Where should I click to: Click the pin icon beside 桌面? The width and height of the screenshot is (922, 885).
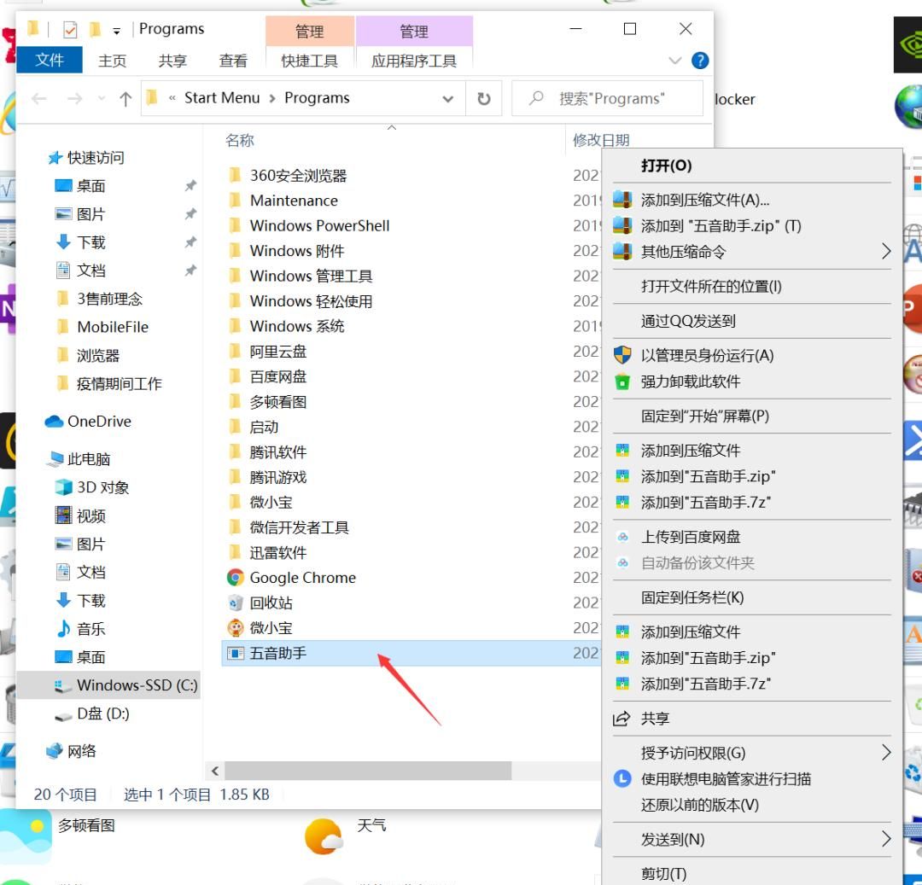(x=190, y=186)
